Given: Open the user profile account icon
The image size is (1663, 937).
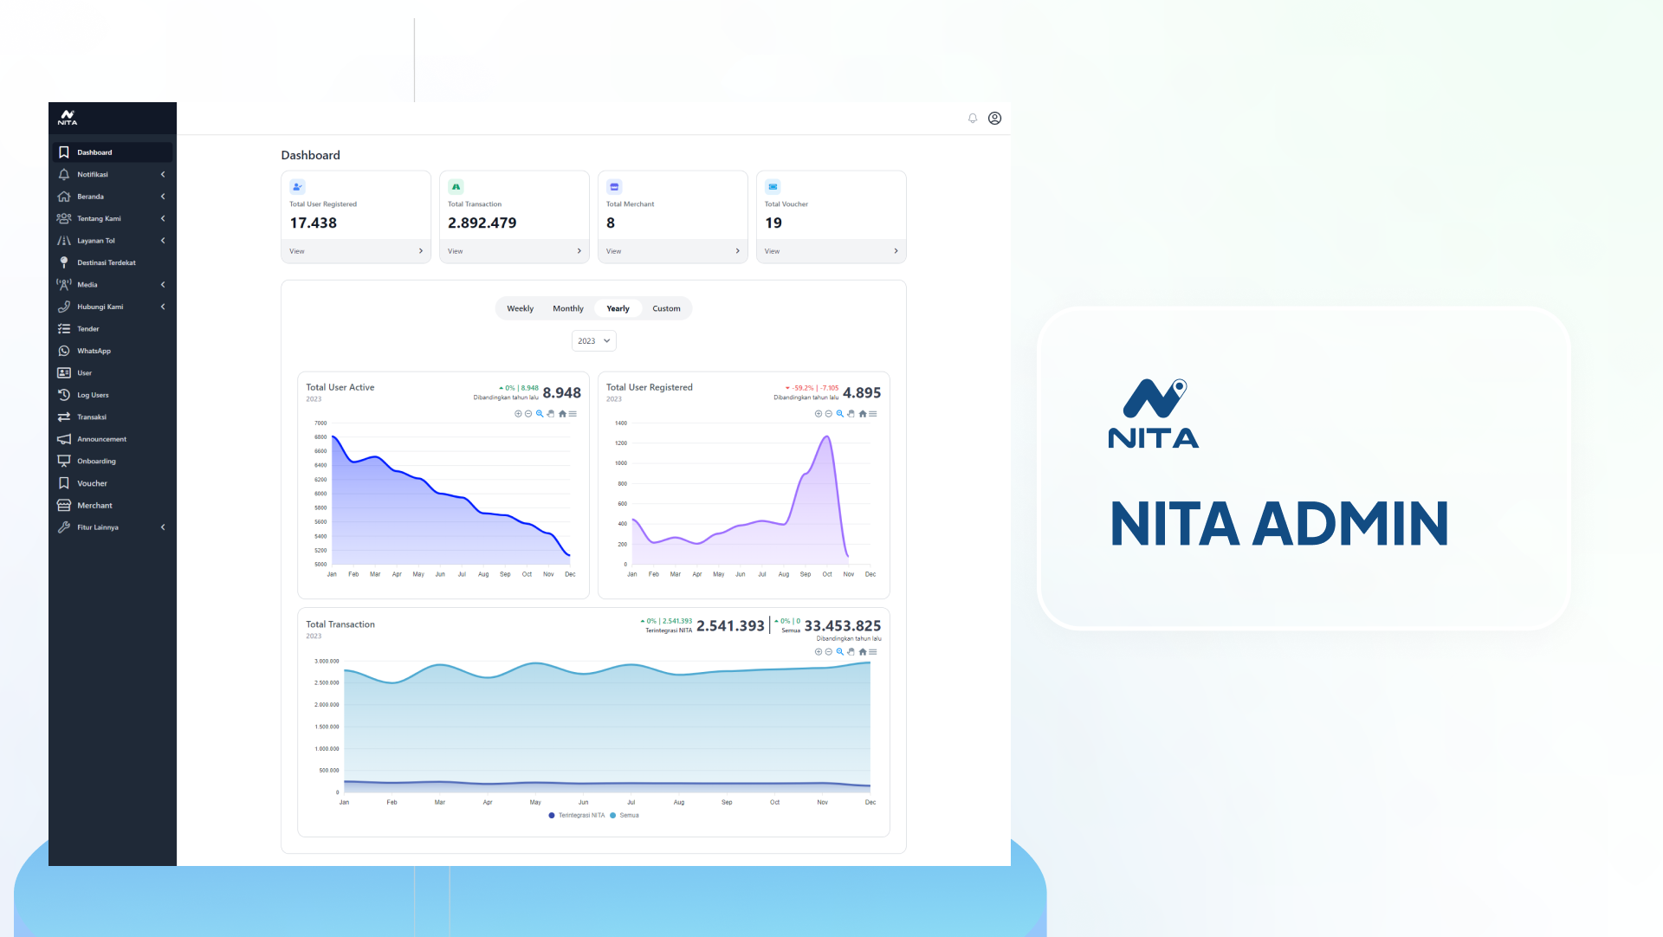Looking at the screenshot, I should click(x=994, y=119).
